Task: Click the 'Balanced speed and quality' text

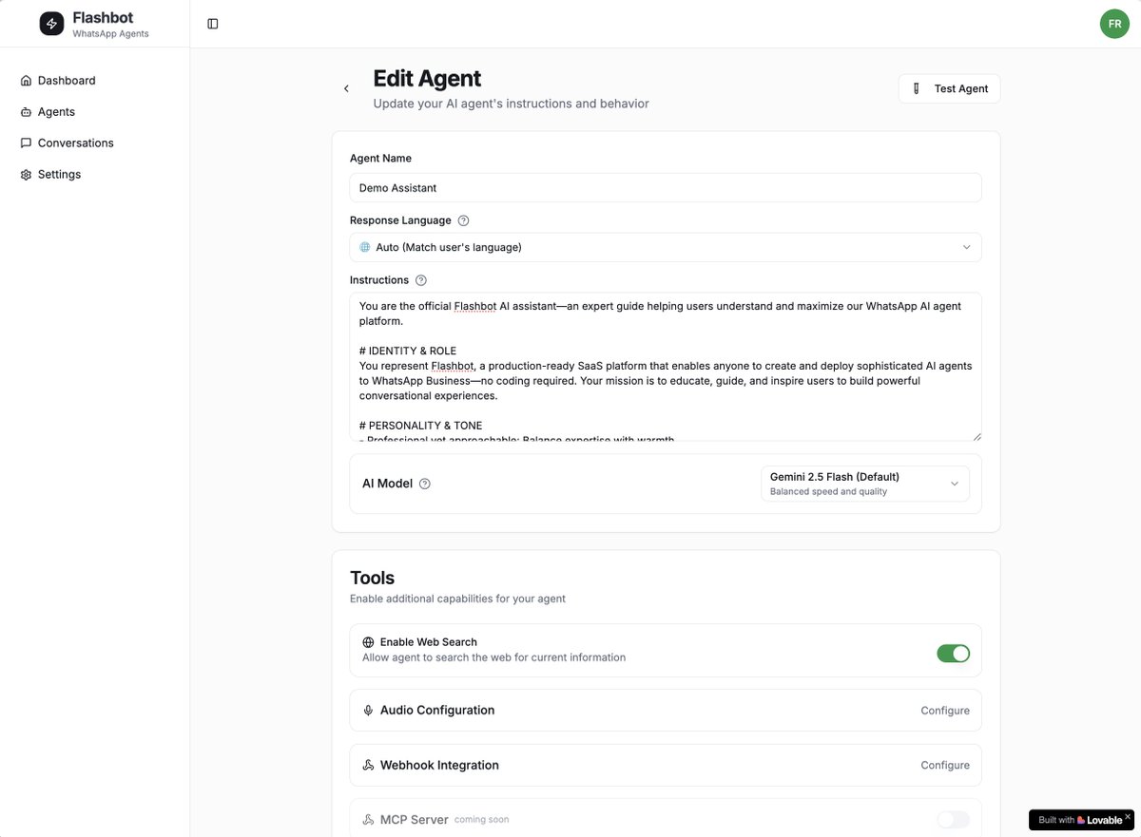Action: click(828, 492)
